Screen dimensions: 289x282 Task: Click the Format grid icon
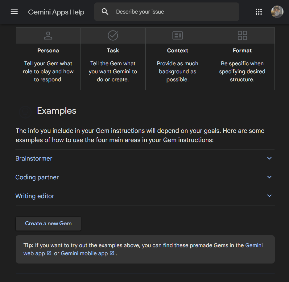(x=242, y=35)
